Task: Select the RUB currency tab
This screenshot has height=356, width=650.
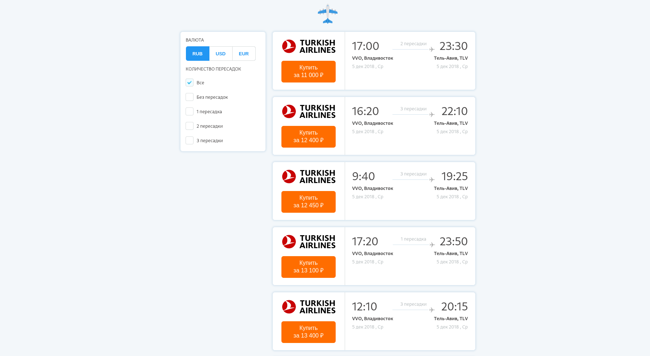Action: point(197,53)
